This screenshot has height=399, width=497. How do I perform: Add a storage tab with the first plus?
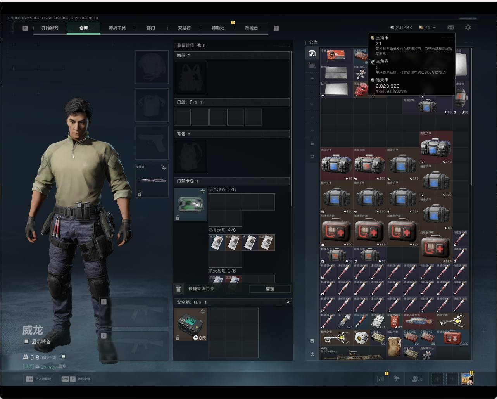312,79
